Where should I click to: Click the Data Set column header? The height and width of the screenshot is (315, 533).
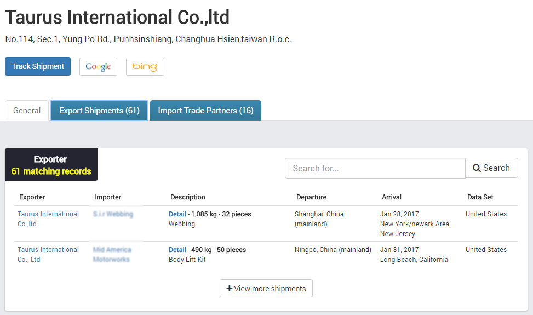pyautogui.click(x=480, y=197)
